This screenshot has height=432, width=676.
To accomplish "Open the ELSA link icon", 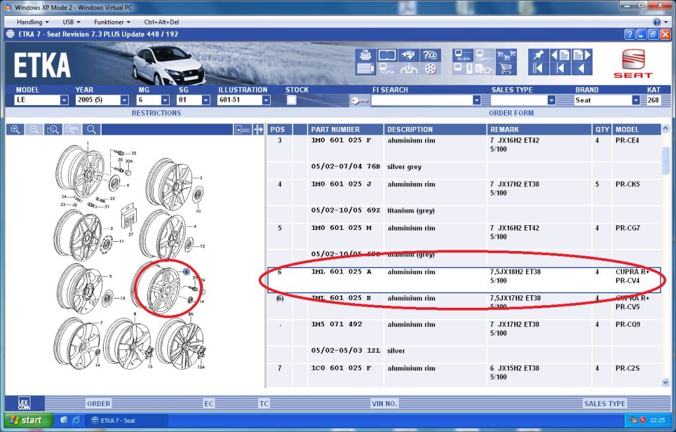I will point(463,55).
